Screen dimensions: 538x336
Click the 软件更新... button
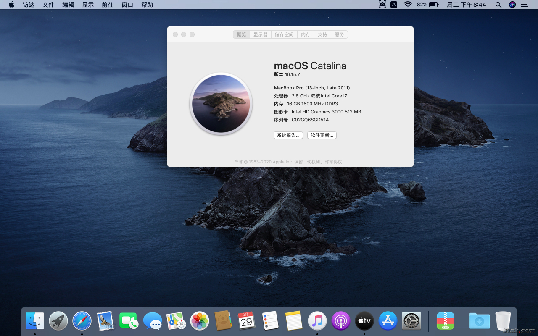tap(322, 135)
